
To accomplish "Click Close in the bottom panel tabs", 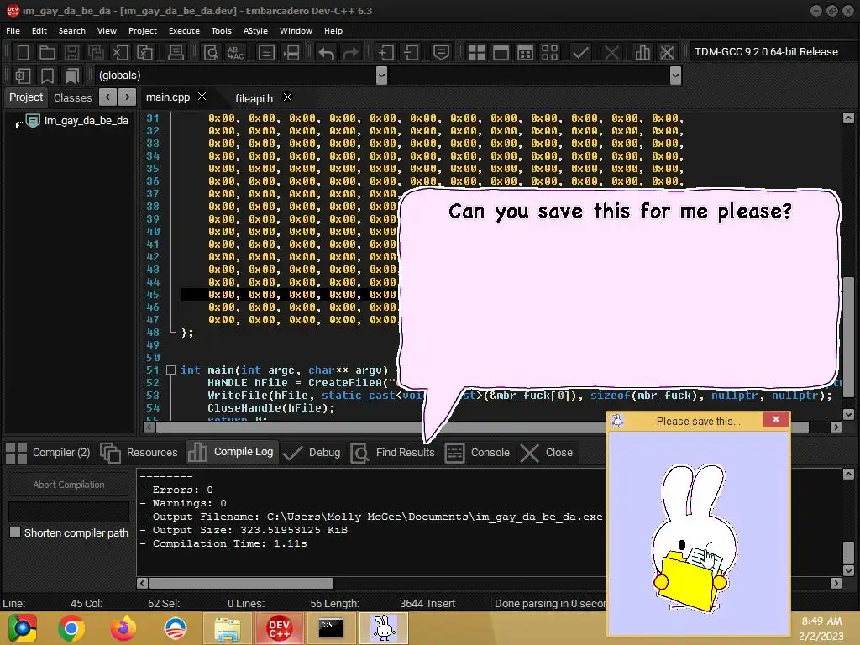I will (x=546, y=453).
